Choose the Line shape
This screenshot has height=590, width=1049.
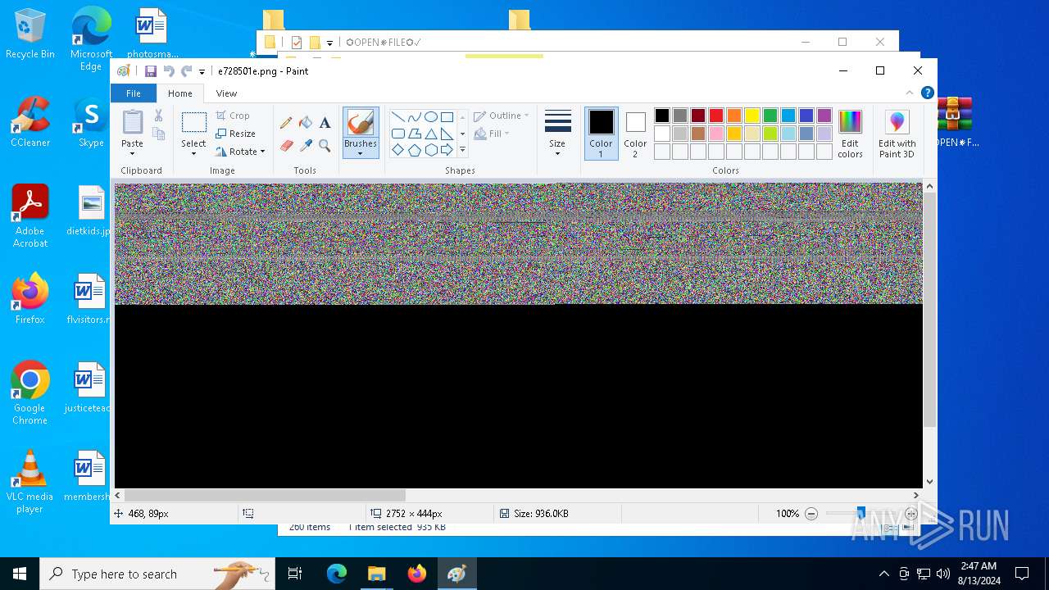(397, 117)
